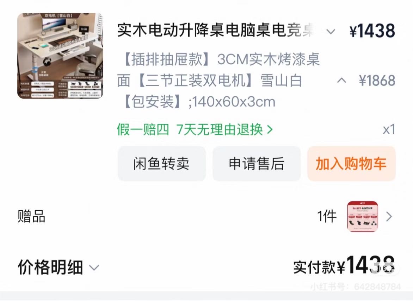Click the product title 实木电动升降桌电脑桌电竞桌
Viewport: 413px width, 301px height.
coord(216,30)
